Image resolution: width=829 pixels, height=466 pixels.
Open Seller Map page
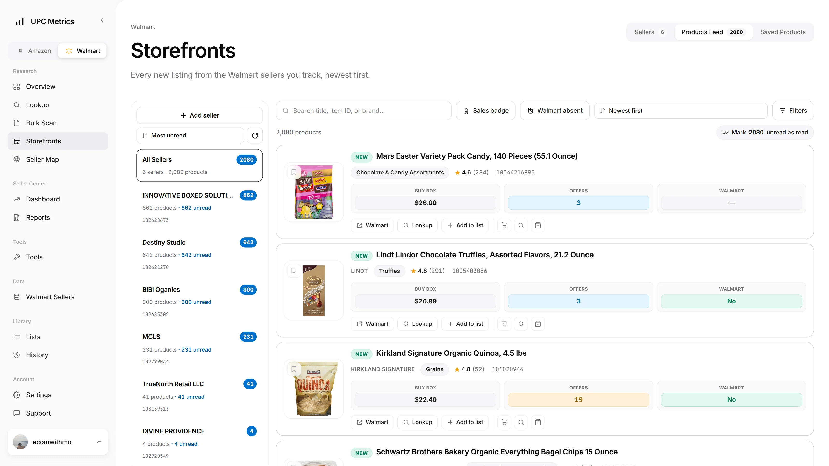58,159
